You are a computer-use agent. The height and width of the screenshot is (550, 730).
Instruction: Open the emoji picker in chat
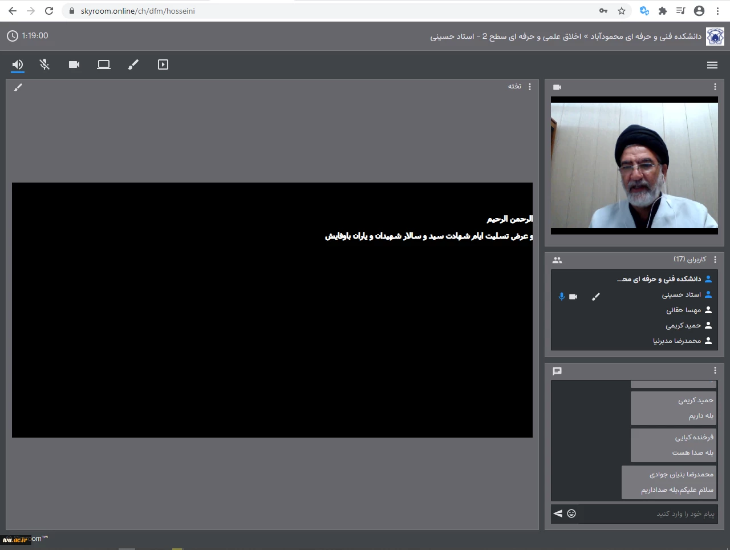pyautogui.click(x=571, y=513)
